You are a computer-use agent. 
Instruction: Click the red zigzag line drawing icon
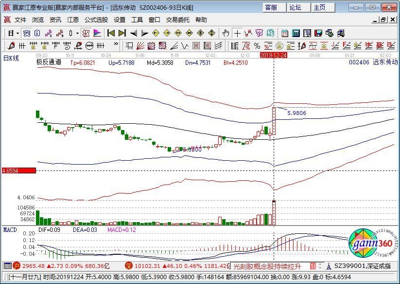coord(248,33)
